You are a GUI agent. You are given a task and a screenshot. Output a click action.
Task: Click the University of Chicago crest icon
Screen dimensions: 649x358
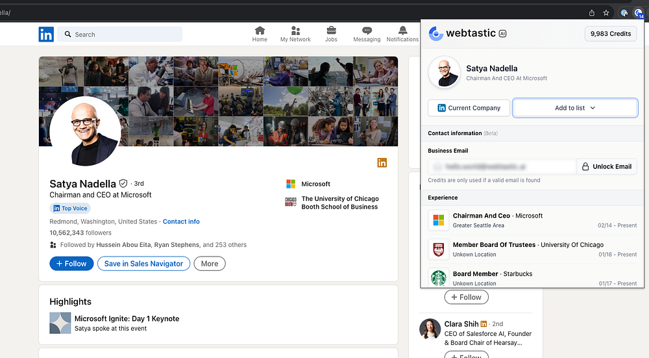click(438, 249)
